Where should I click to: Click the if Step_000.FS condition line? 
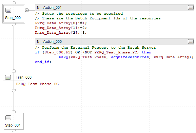pyautogui.click(x=93, y=52)
